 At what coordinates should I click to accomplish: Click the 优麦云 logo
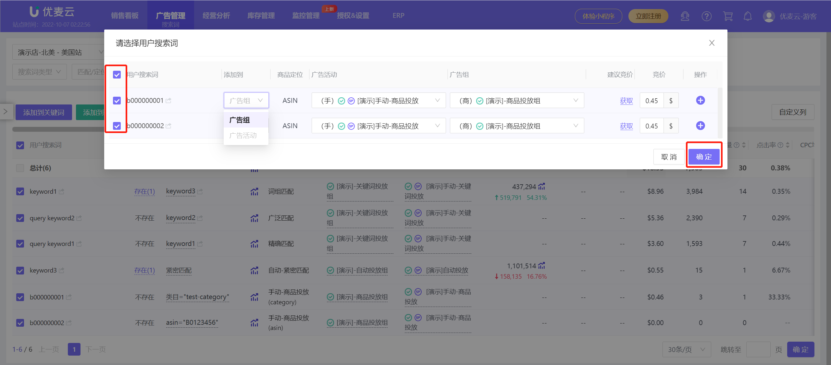click(x=52, y=12)
